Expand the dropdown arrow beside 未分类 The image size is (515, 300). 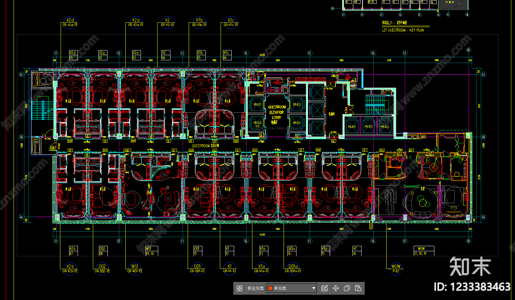(x=313, y=288)
